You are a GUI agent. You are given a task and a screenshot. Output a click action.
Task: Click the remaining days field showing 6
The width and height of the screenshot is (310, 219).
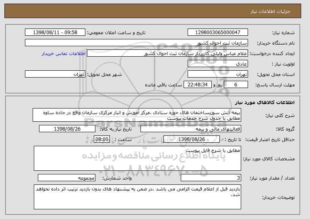click(236, 85)
